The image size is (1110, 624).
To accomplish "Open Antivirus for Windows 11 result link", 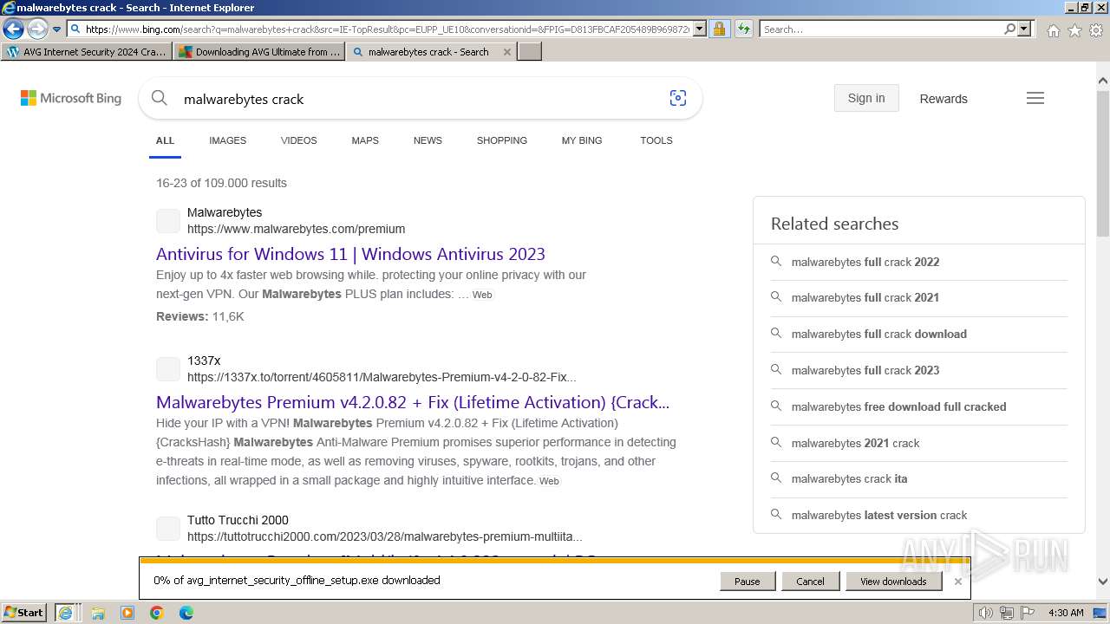I will click(x=350, y=254).
